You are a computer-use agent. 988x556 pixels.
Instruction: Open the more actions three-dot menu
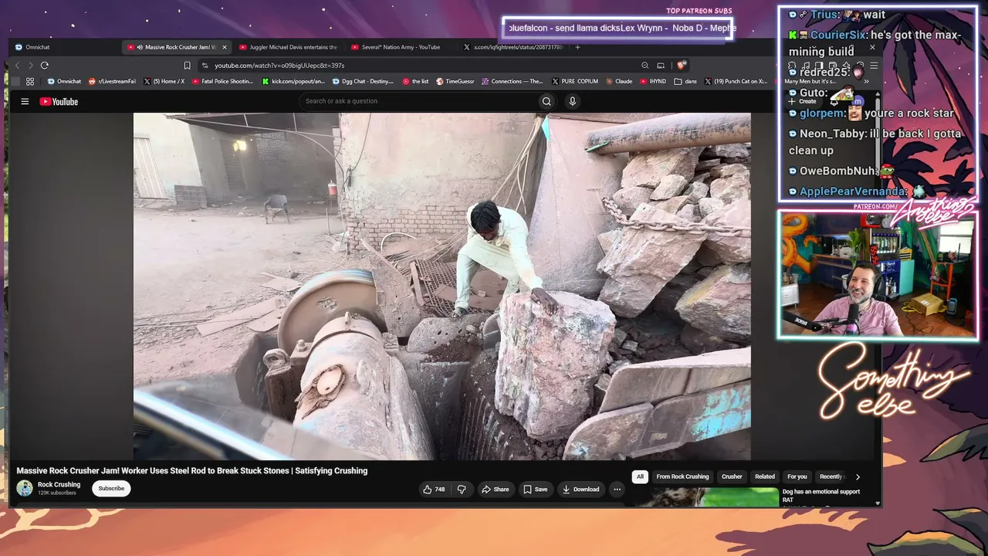click(617, 490)
